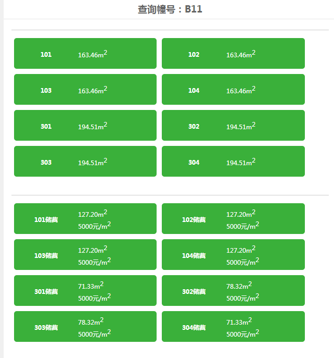Pick 302储藏 with 78.32m² area
Viewport: 334px width, 358px height.
[x=233, y=290]
